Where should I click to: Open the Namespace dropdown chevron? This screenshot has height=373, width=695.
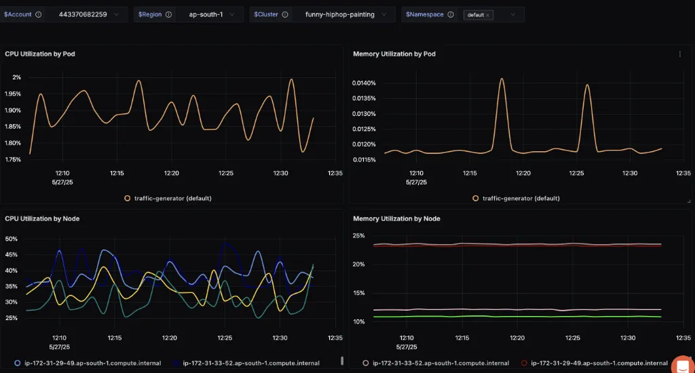tap(512, 14)
